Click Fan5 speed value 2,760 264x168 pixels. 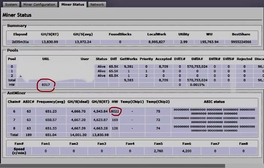[x=158, y=151]
